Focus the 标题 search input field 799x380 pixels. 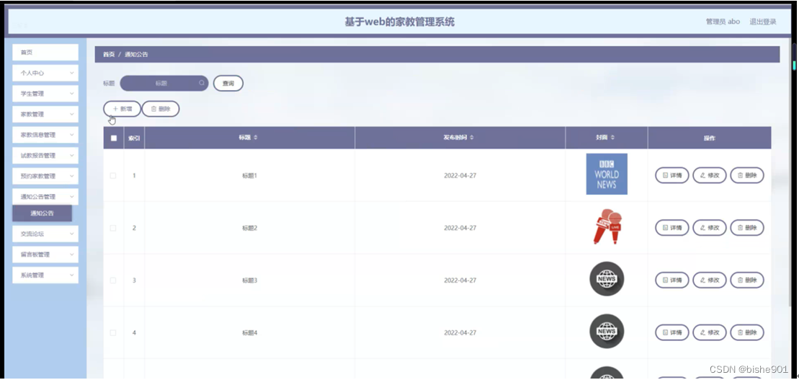tap(164, 83)
